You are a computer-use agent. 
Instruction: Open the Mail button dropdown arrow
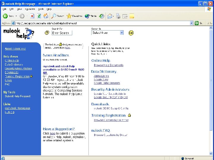[113, 16]
